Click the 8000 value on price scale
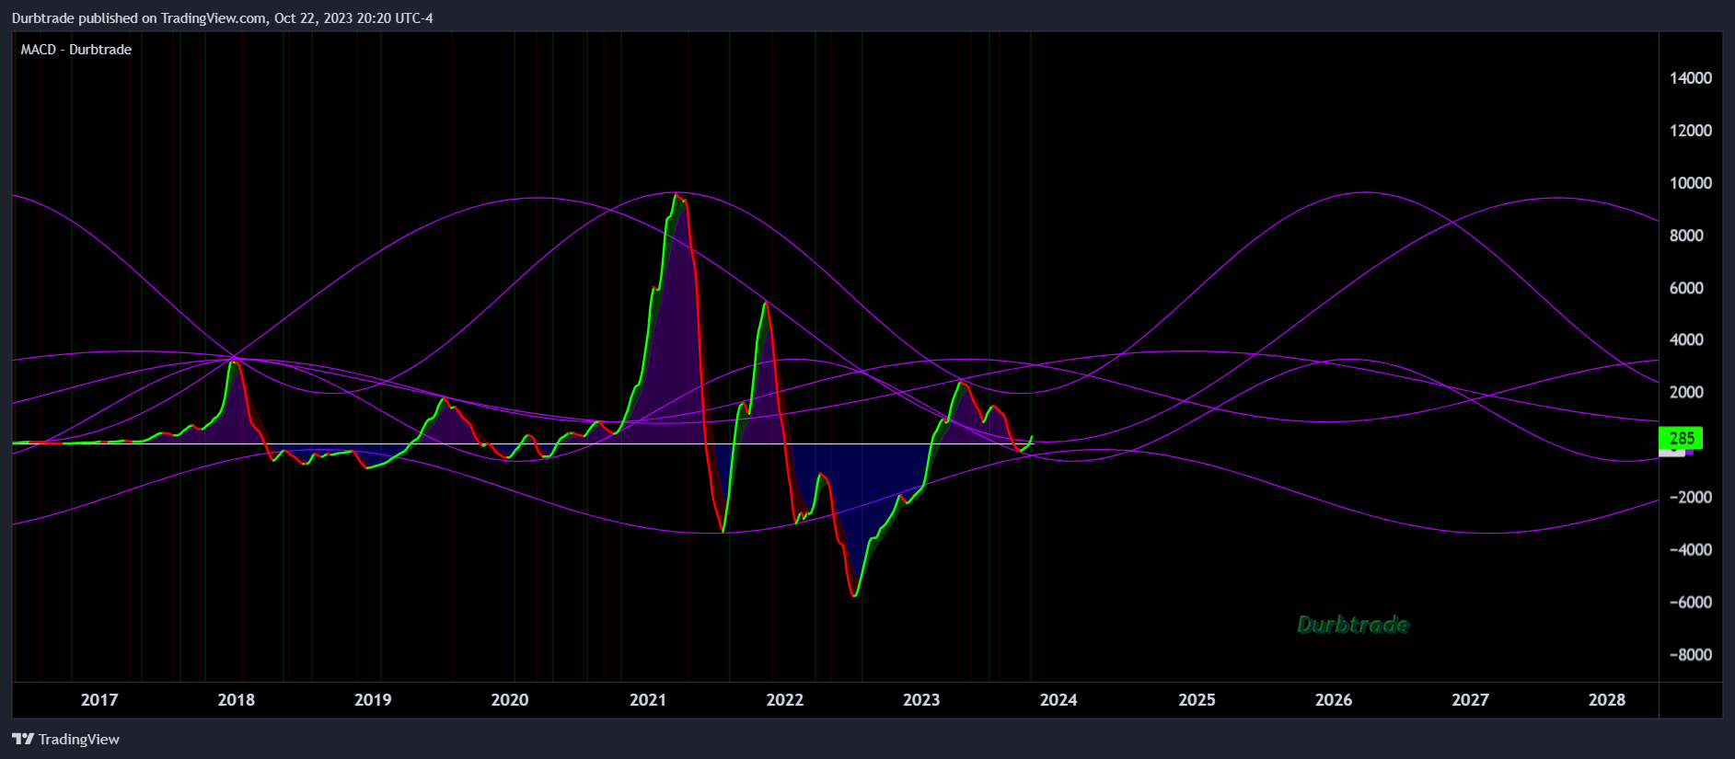Screen dimensions: 1735x759 (x=1687, y=236)
